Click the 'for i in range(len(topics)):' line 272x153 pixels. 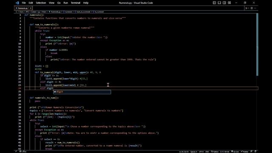pos(48,114)
